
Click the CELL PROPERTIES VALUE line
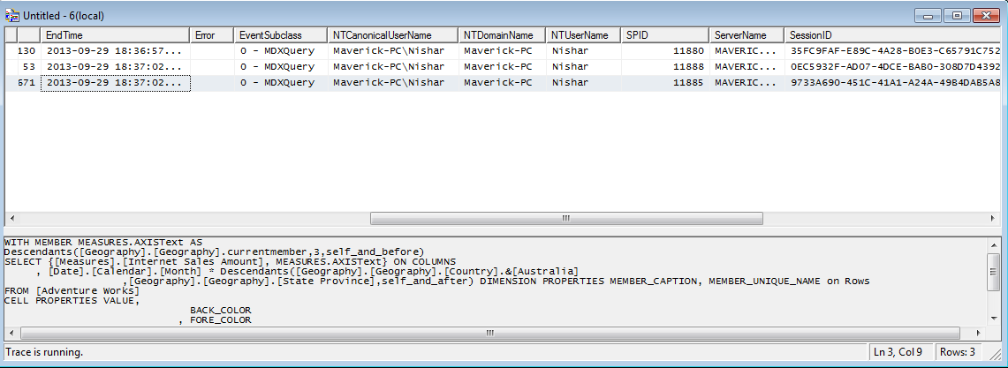(x=72, y=301)
